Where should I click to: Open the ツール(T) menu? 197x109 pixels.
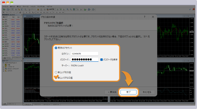(33, 6)
